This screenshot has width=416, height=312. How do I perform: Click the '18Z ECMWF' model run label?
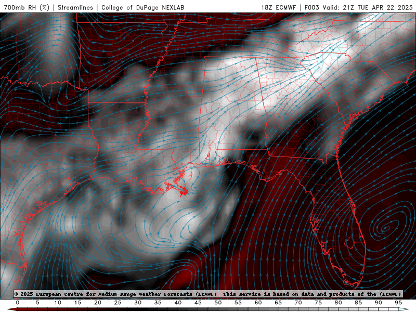point(279,7)
